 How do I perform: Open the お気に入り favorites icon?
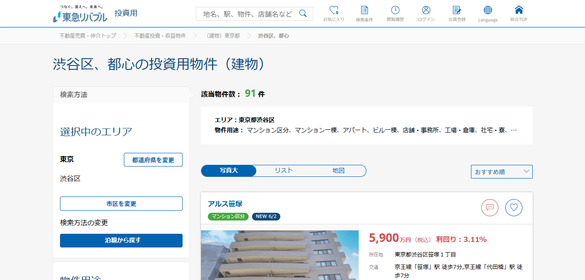pos(333,13)
